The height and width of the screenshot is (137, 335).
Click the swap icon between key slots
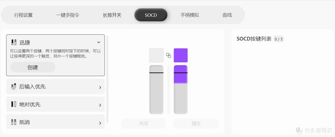click(168, 55)
